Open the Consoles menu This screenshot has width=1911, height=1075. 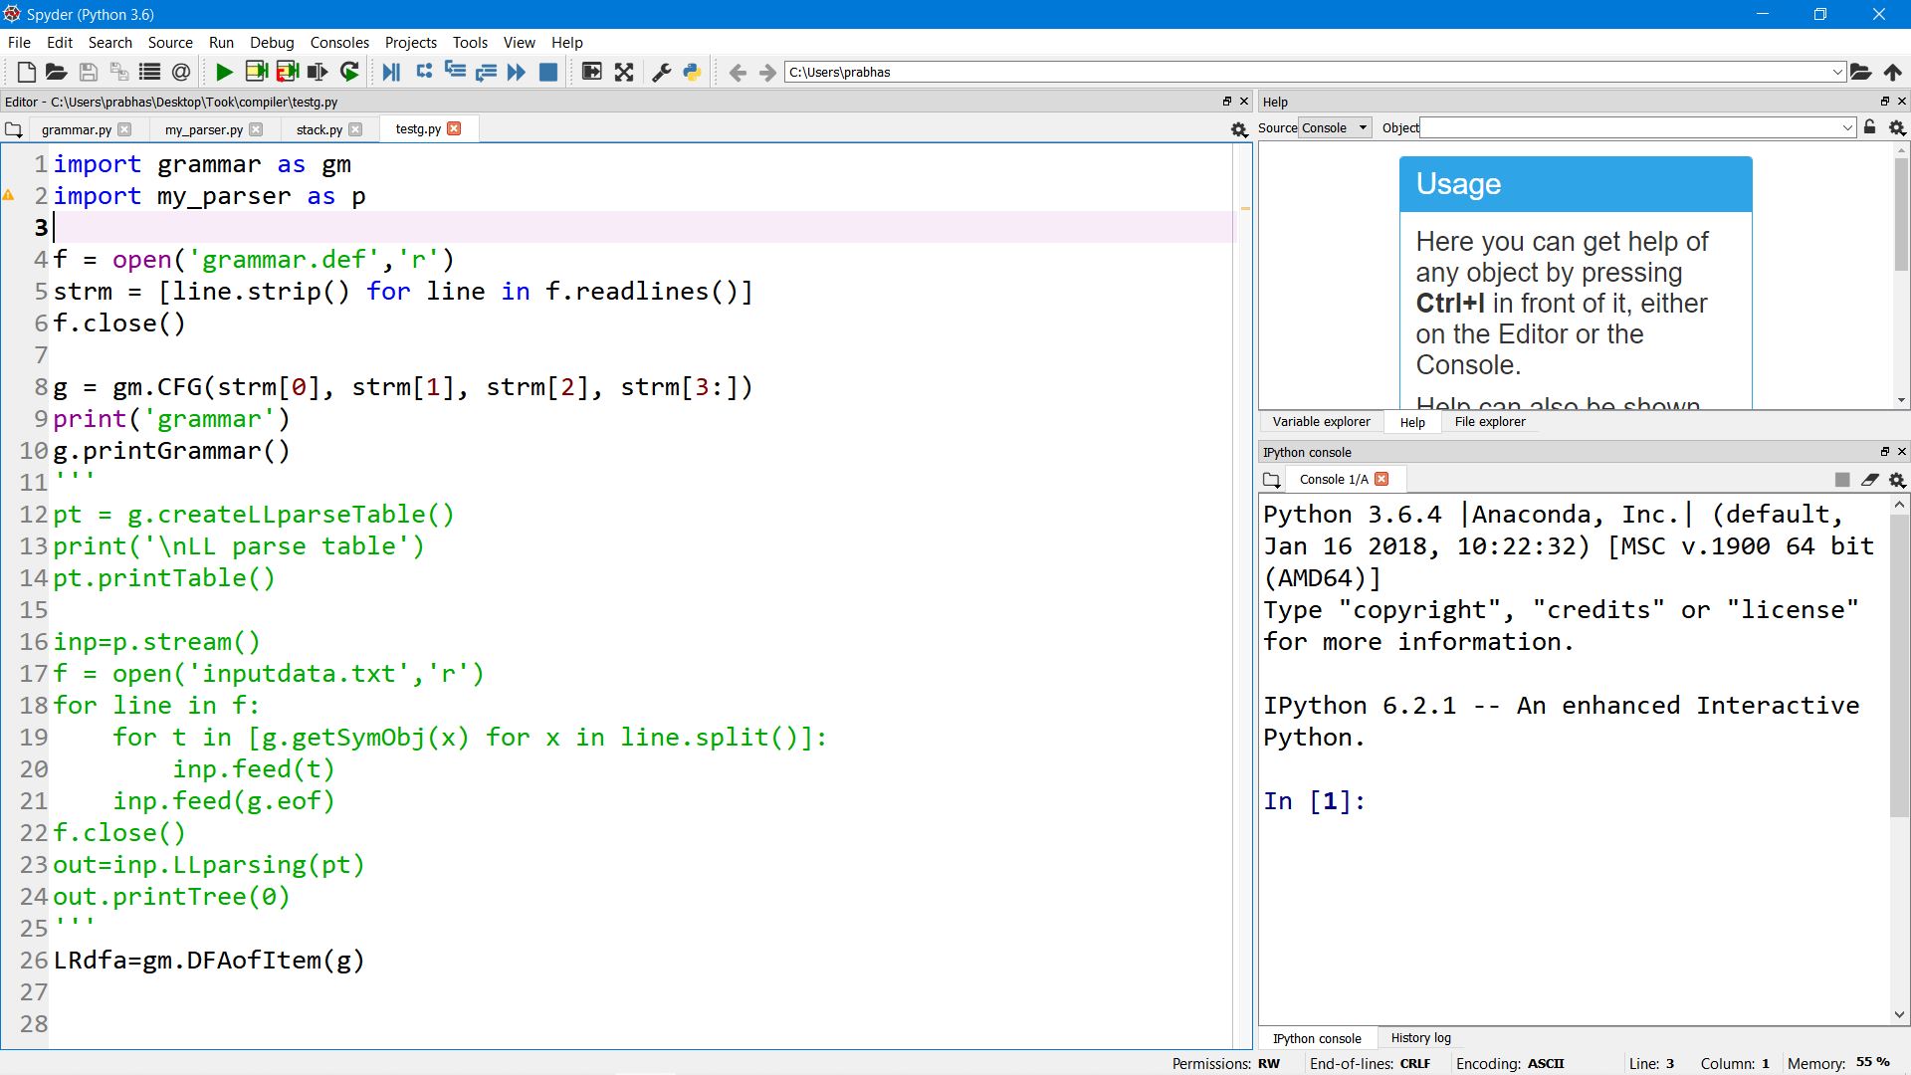[339, 42]
